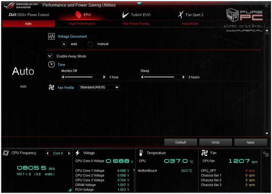This screenshot has width=272, height=194.
Task: Click the Voltage Decrement label
Action: (x=72, y=36)
